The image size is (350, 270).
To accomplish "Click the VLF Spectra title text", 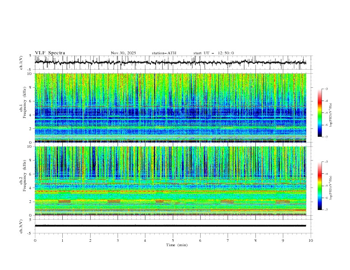I will [50, 53].
